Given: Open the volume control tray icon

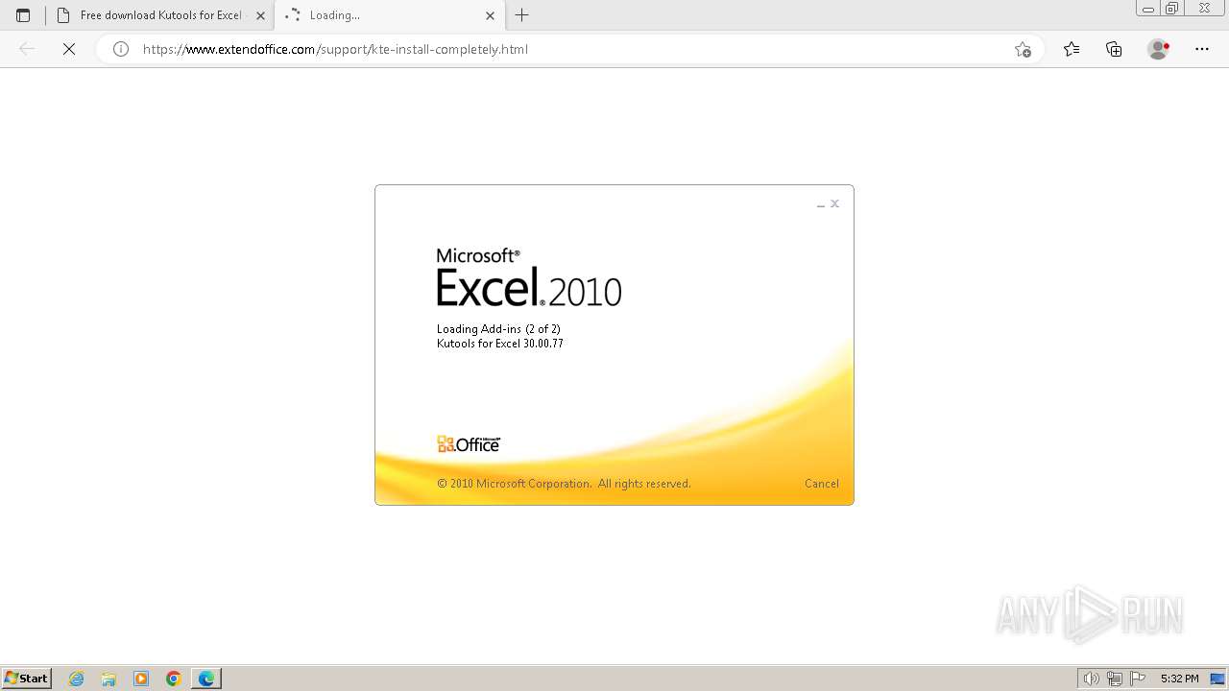Looking at the screenshot, I should pos(1091,679).
